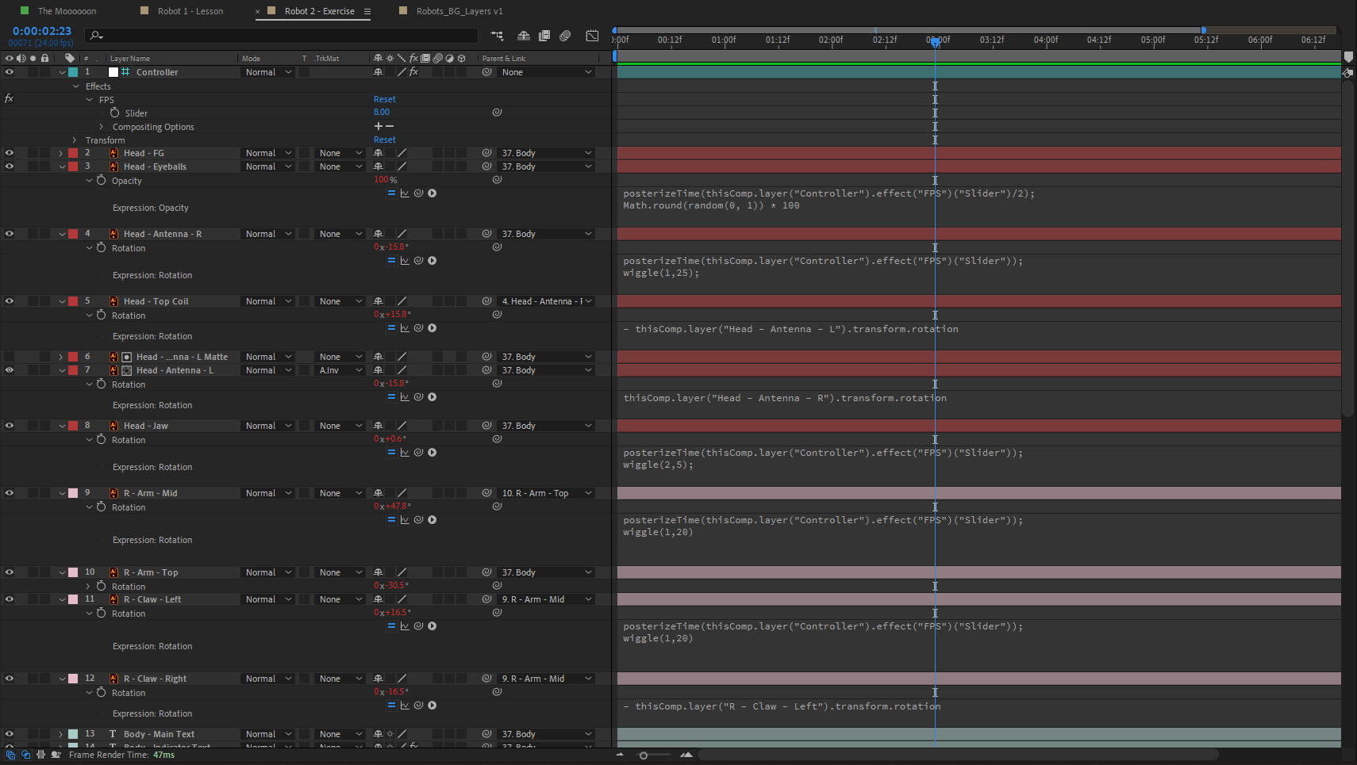Expand or collapse In/Out/Duration pane icon
The height and width of the screenshot is (765, 1357).
pos(41,755)
